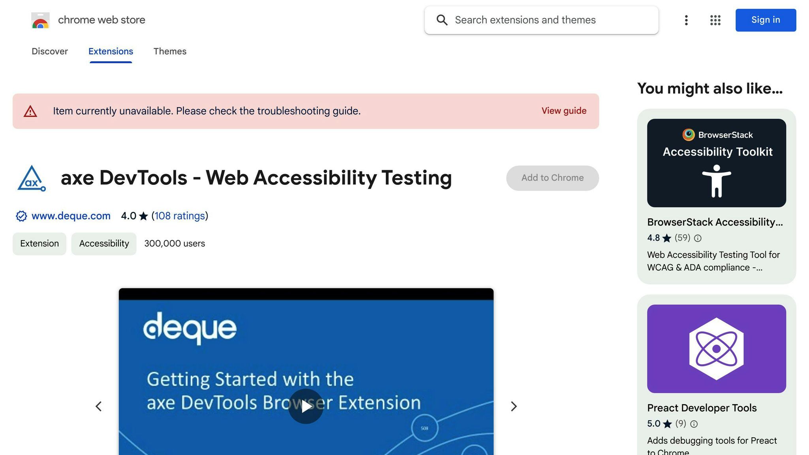Open the Google apps grid icon
The width and height of the screenshot is (809, 455).
click(715, 20)
